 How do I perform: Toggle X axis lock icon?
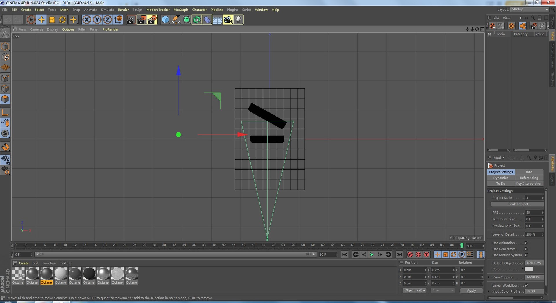[x=86, y=20]
